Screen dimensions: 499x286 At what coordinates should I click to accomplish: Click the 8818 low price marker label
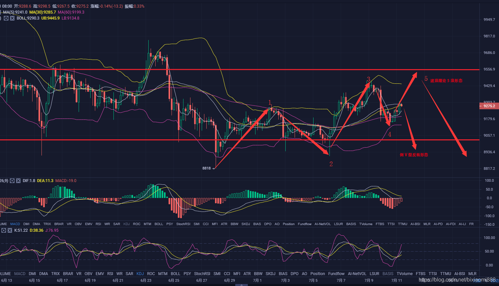tap(206, 168)
